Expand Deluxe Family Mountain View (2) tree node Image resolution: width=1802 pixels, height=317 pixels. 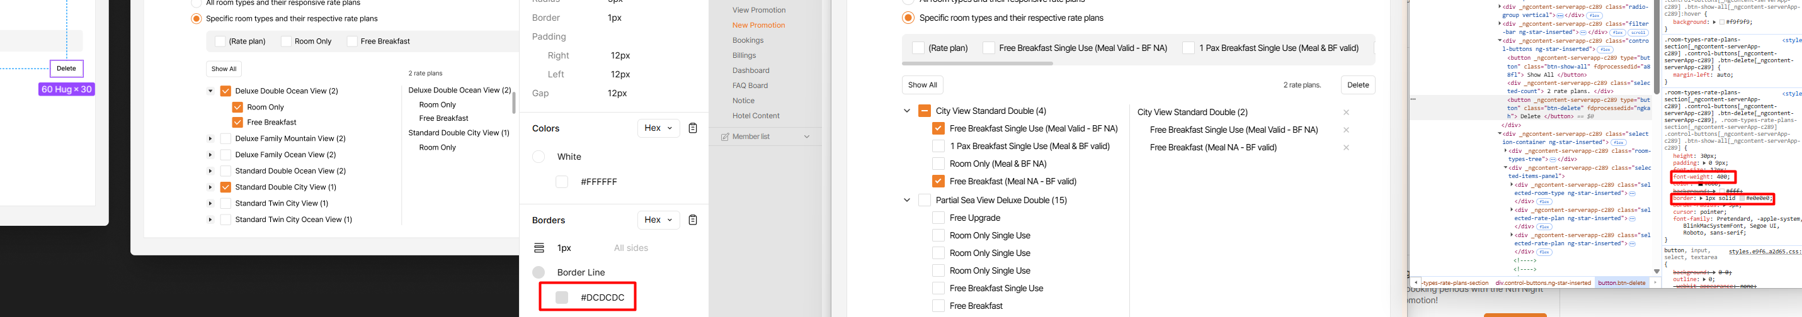[210, 139]
